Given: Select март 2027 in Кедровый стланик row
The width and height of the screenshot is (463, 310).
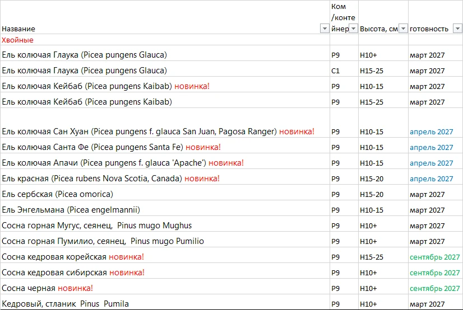Looking at the screenshot, I should coord(436,302).
